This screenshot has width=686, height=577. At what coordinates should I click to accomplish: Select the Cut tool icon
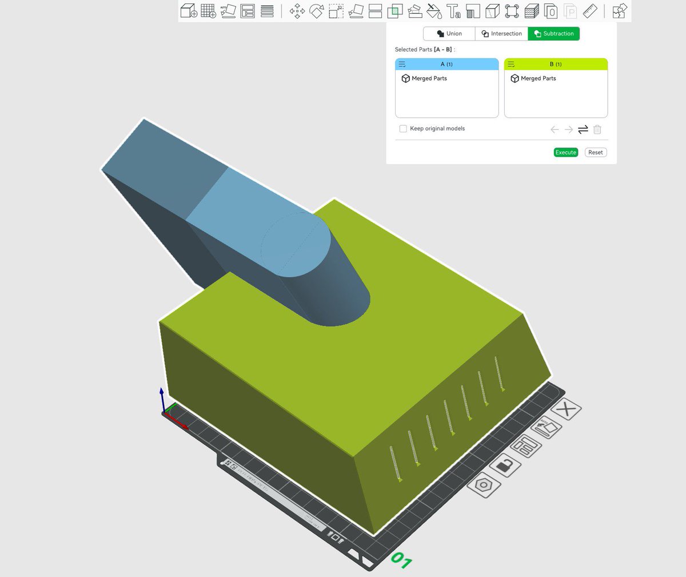tap(375, 11)
